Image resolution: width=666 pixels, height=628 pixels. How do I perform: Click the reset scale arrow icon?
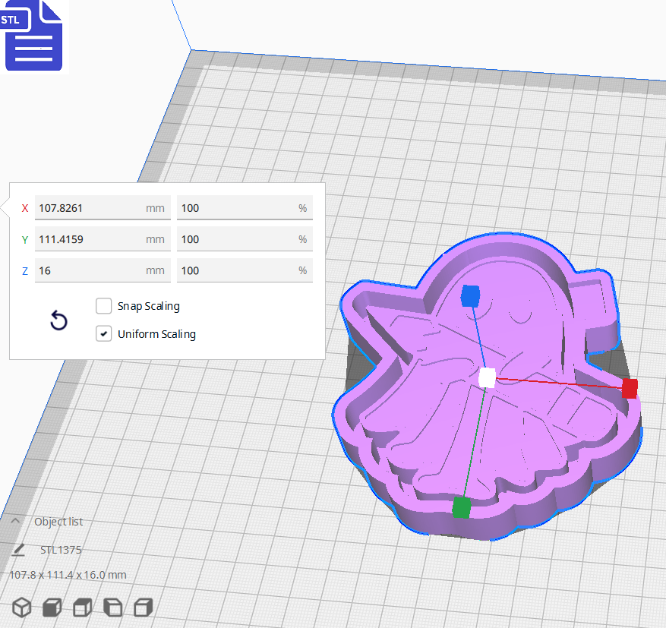58,321
